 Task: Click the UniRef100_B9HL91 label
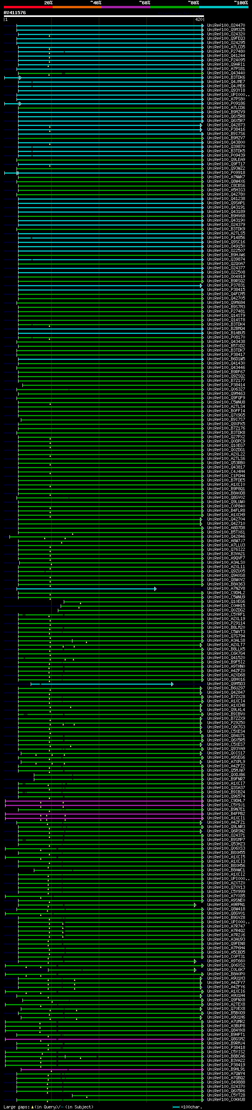[226, 1069]
